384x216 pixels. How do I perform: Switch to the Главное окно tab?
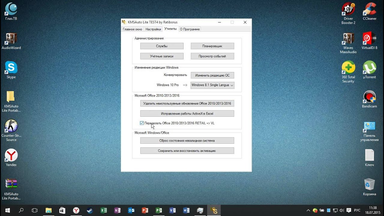click(x=132, y=29)
